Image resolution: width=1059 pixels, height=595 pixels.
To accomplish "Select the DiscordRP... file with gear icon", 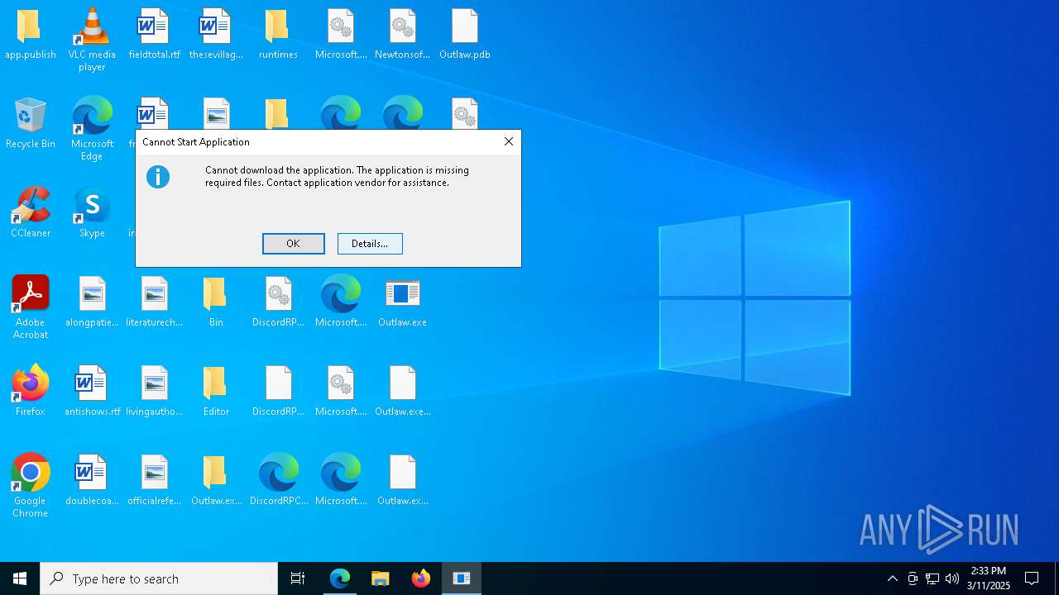I will tap(278, 302).
